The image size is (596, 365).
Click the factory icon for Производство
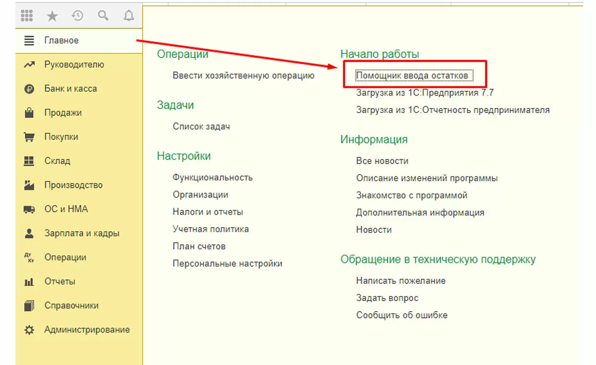point(29,185)
